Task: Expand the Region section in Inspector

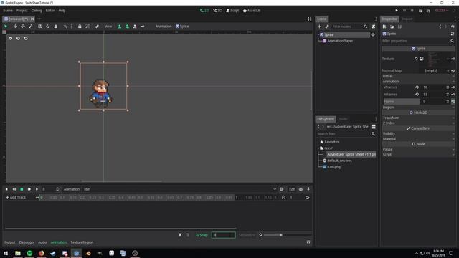Action: point(418,107)
